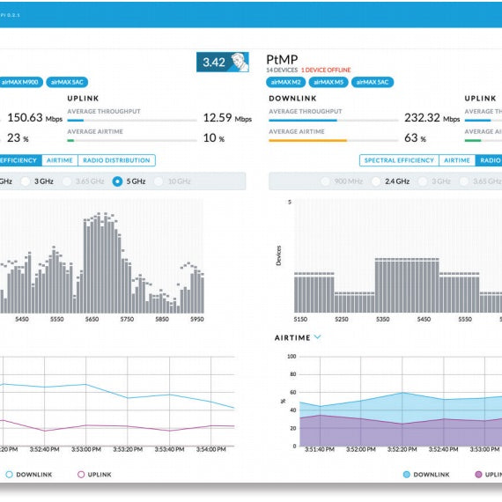
Task: Click the 5650 axis label in left chart
Action: [x=92, y=319]
